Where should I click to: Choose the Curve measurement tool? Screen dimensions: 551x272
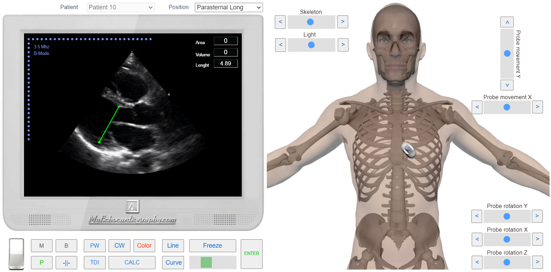coord(173,263)
